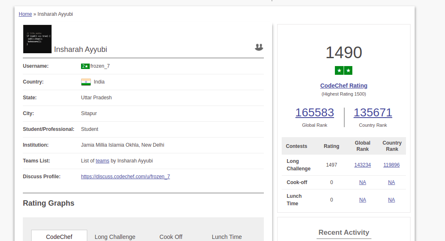
Task: Click the Cook-off Global Rank NA link
Action: [x=362, y=182]
